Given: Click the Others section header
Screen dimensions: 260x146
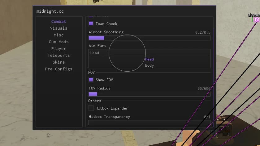Looking at the screenshot, I should (x=94, y=101).
